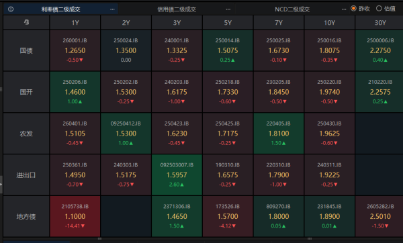Open bond 2605282.IB cell

(379, 217)
